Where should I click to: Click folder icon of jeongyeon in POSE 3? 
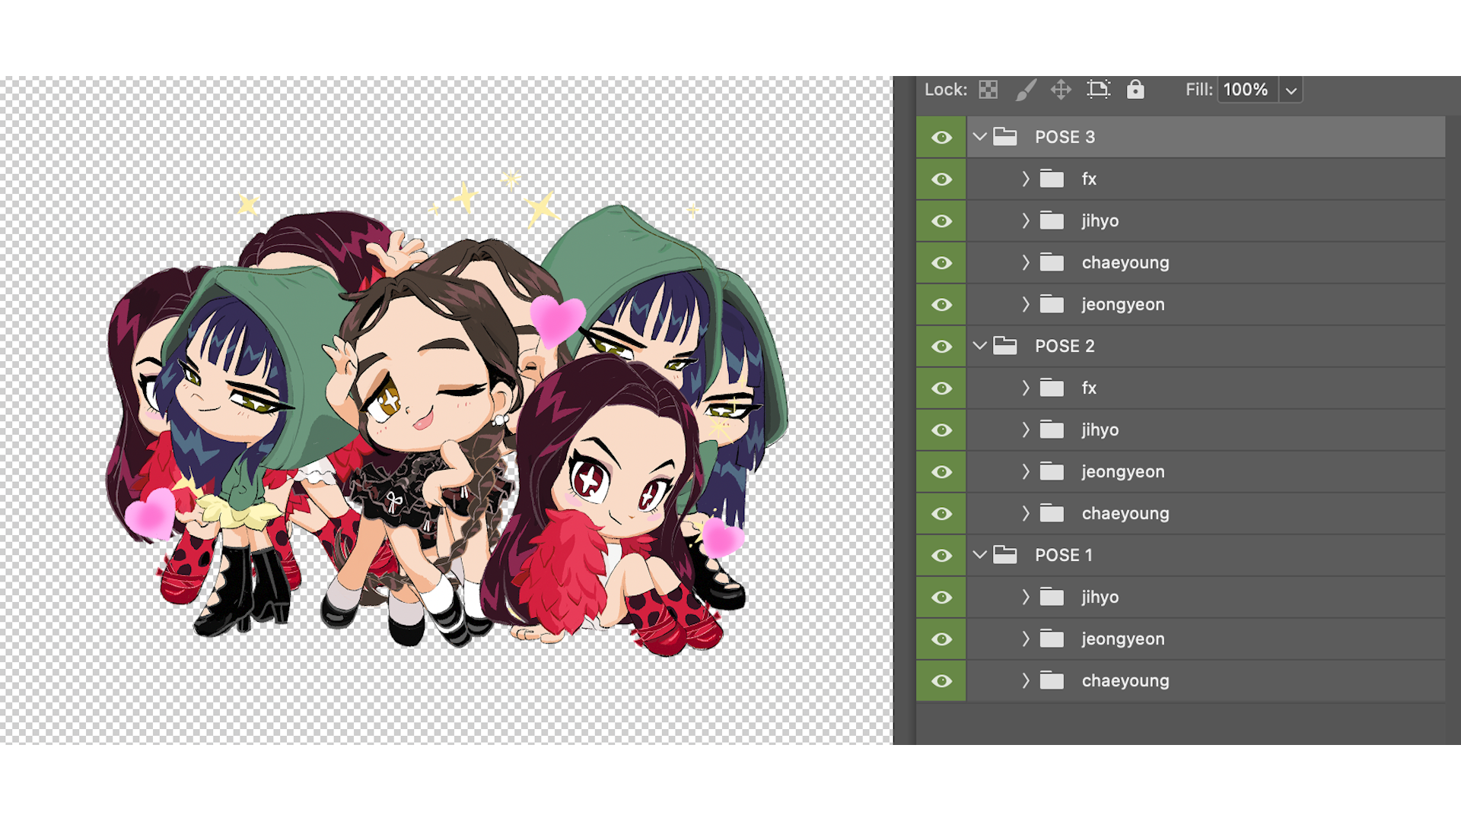pyautogui.click(x=1052, y=304)
